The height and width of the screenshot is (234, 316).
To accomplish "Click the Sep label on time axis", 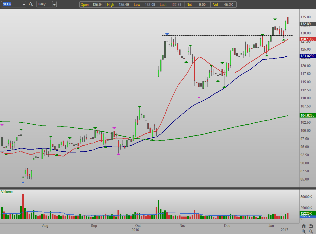I will pos(94,226).
